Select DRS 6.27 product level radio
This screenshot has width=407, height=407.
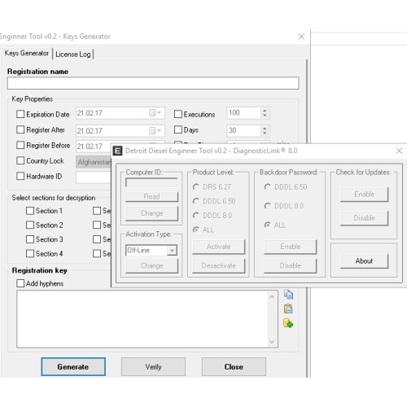pyautogui.click(x=195, y=186)
